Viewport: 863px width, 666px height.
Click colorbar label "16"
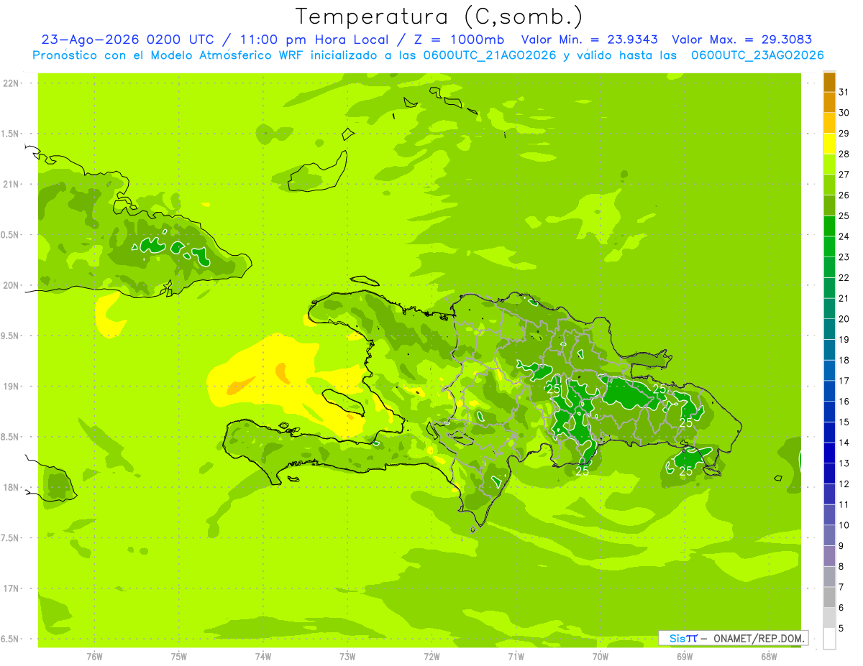point(844,402)
